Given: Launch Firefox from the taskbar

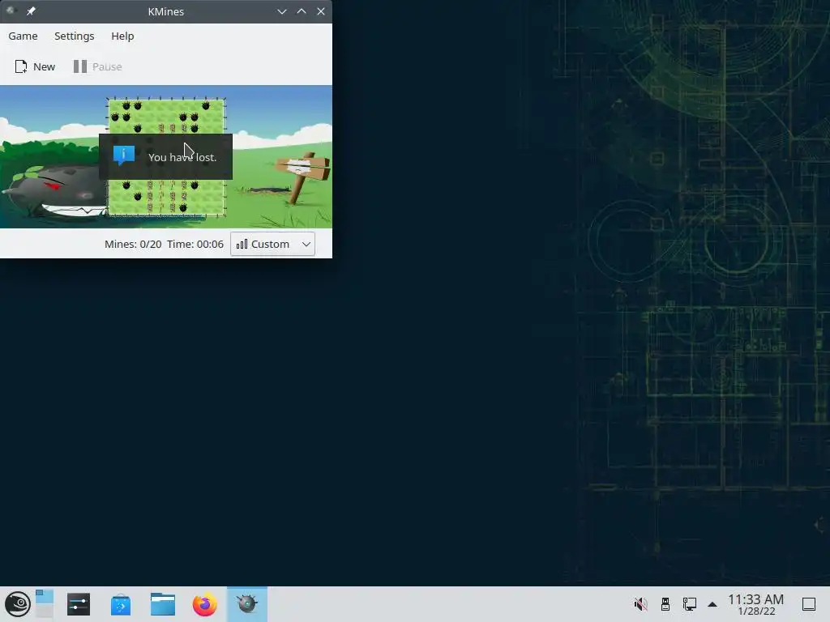Looking at the screenshot, I should pos(205,604).
